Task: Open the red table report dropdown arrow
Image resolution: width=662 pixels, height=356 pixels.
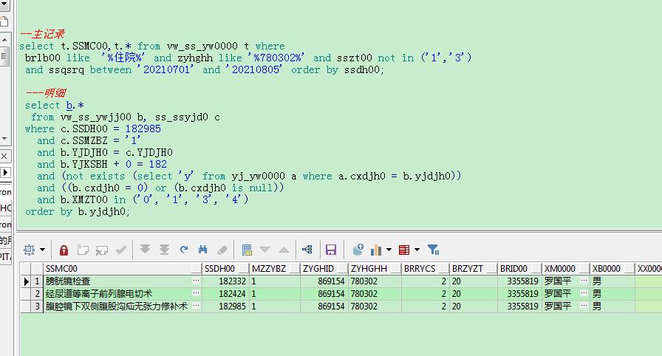Action: [x=417, y=250]
